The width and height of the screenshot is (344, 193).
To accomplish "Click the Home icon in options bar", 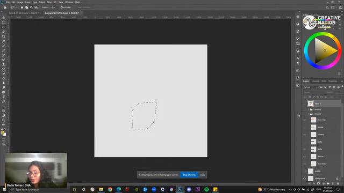I will pos(5,8).
